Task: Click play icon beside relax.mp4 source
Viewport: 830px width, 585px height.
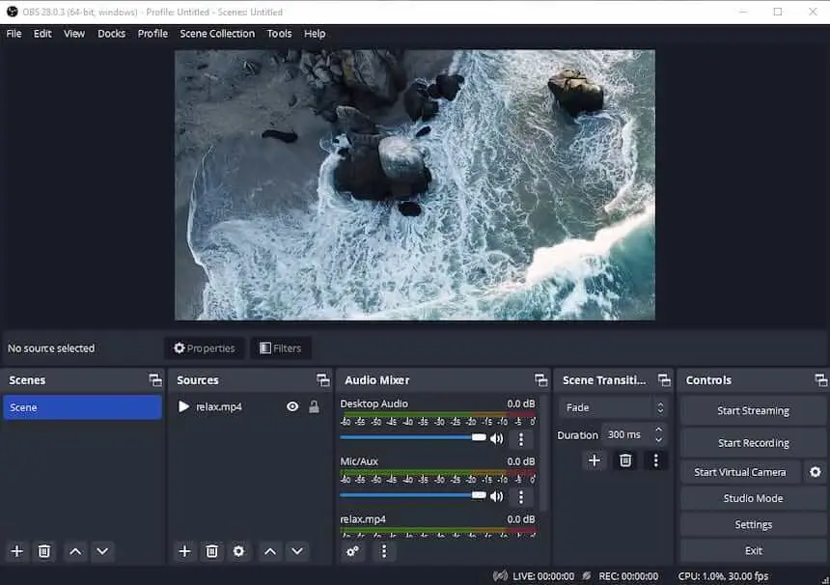Action: coord(183,406)
